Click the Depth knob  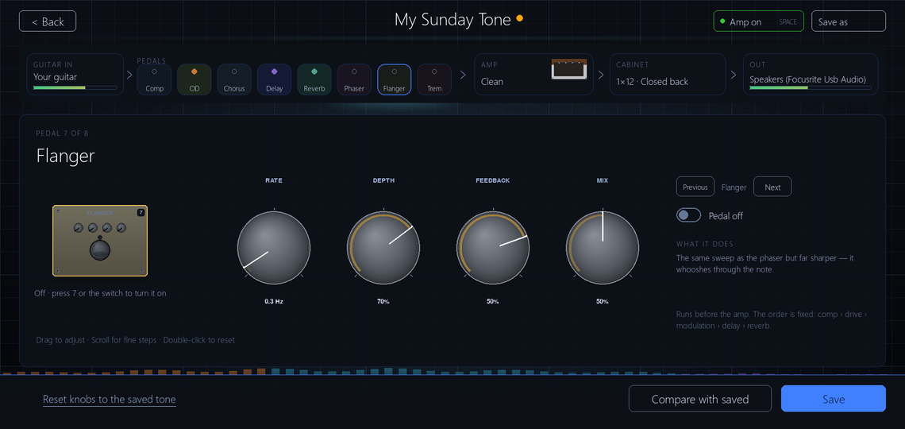[383, 248]
